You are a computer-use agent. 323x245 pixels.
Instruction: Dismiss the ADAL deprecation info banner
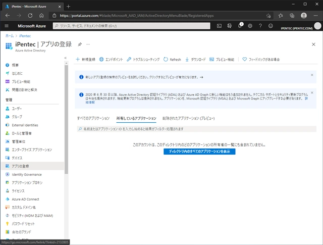[312, 92]
